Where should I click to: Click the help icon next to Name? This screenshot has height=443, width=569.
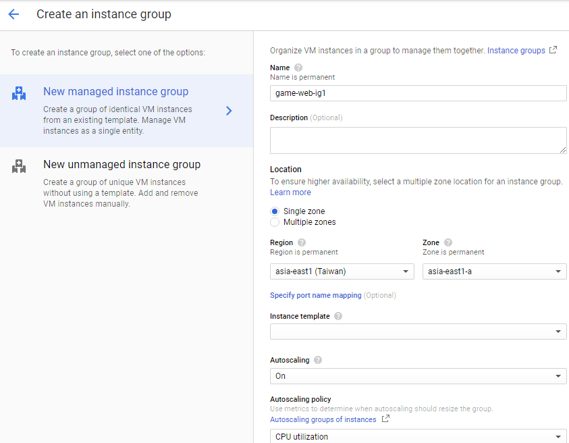298,68
